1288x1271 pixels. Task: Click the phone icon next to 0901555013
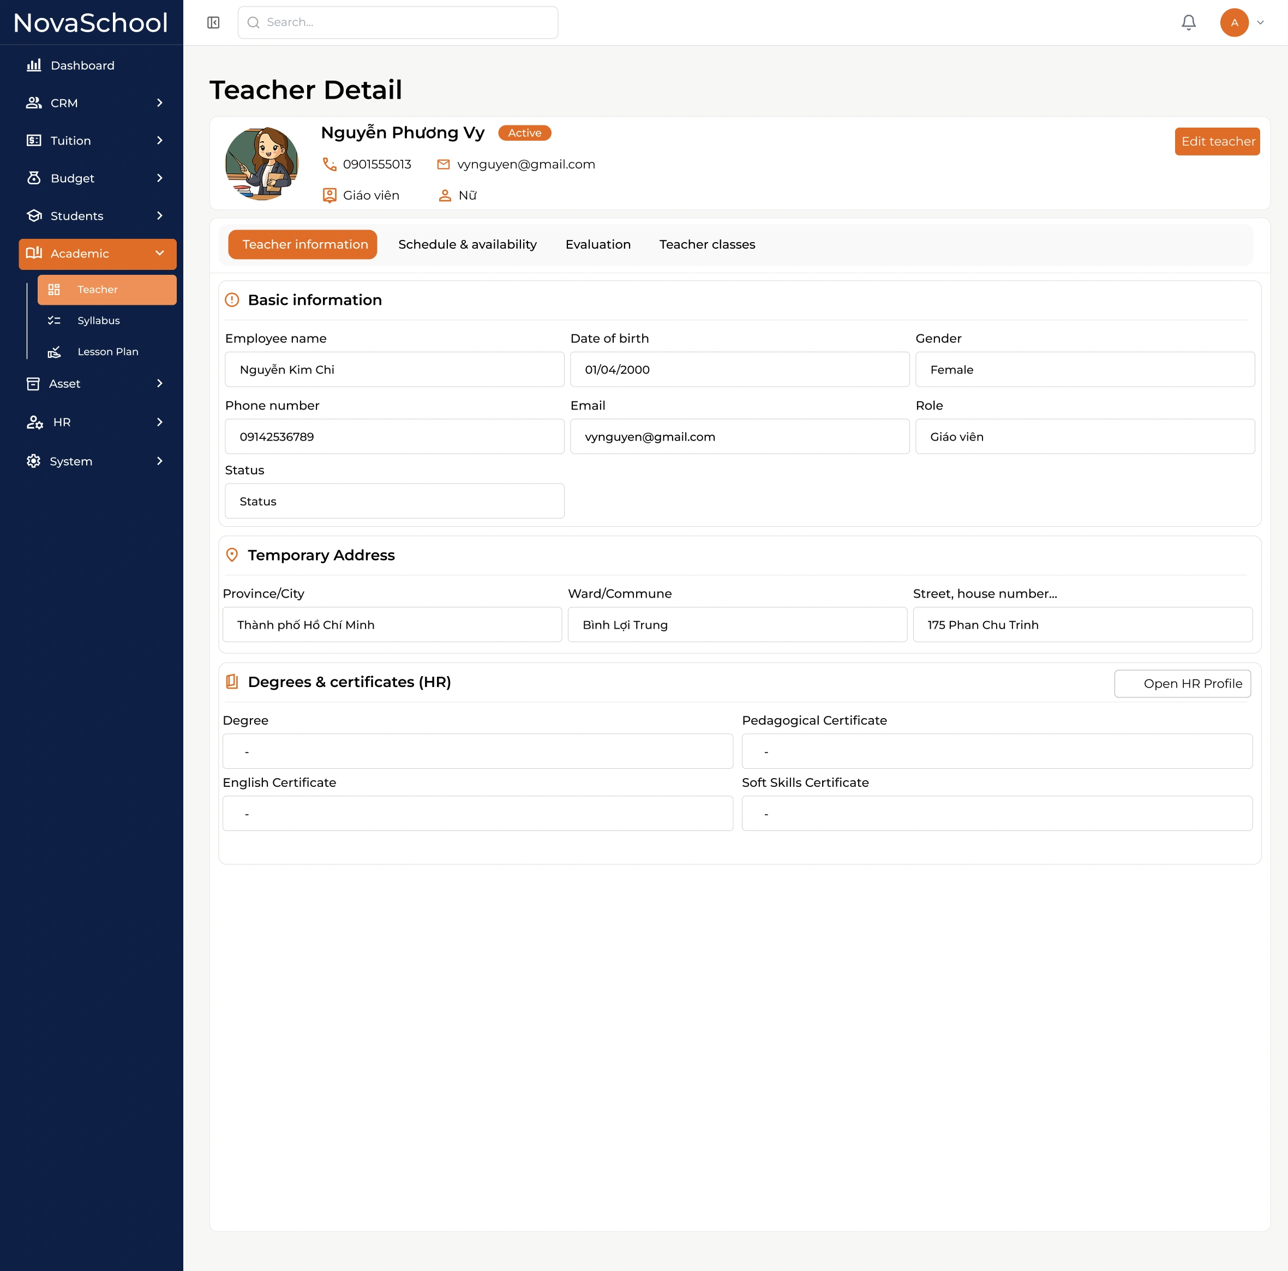pos(330,164)
